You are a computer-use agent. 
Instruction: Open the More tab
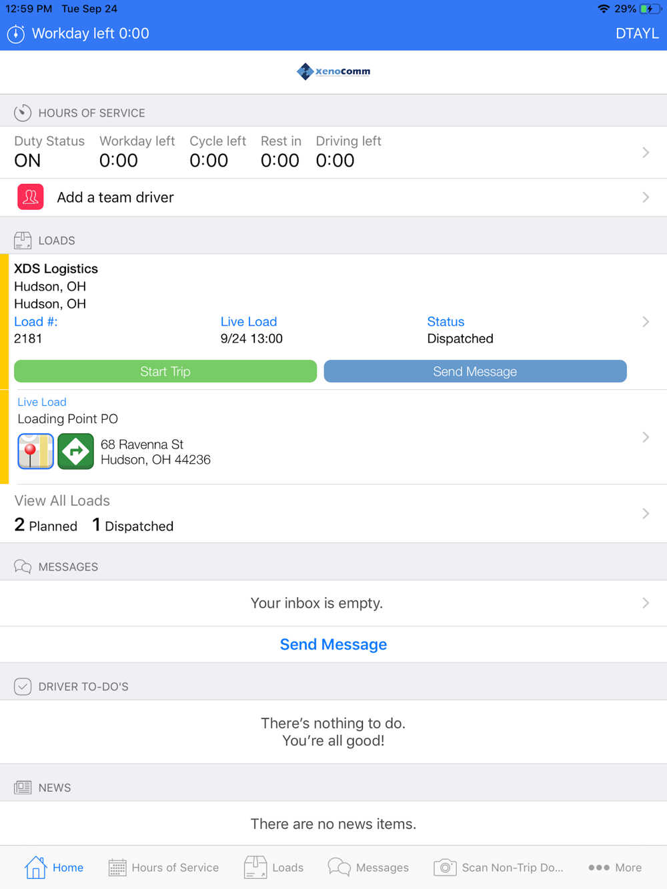[x=615, y=867]
